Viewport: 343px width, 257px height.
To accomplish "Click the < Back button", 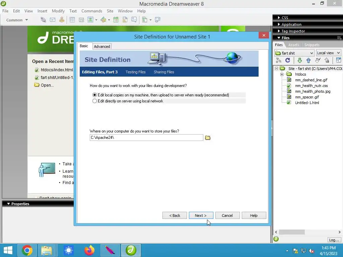I will 175,216.
